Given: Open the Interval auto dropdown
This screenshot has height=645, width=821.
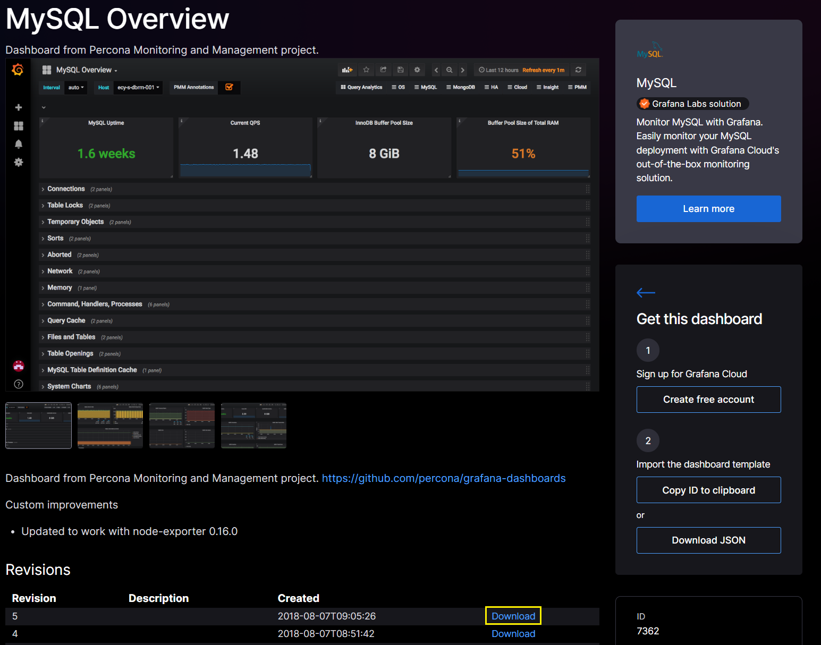Looking at the screenshot, I should (76, 88).
